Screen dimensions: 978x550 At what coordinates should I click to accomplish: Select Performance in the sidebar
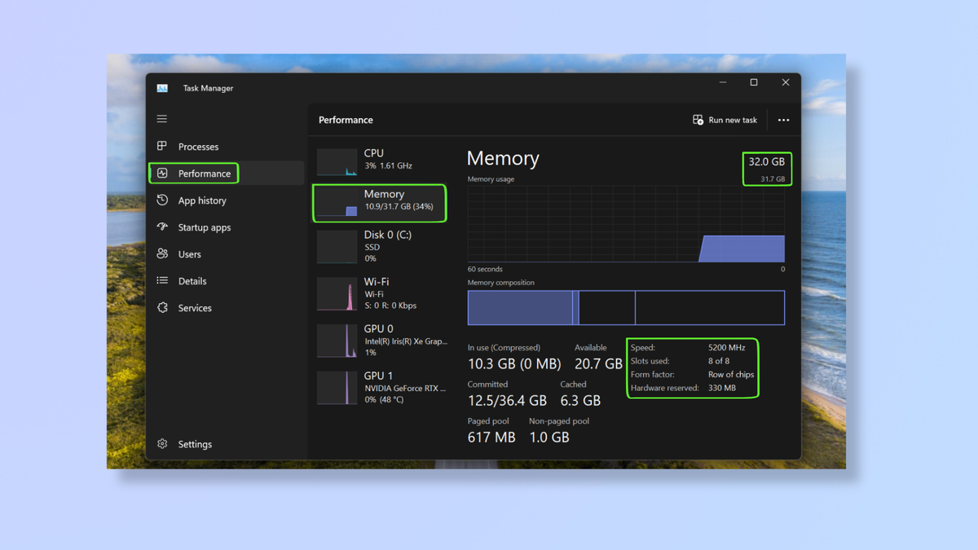click(x=227, y=174)
